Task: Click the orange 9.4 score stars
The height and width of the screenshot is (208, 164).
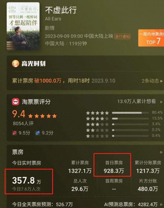Action: 42,116
